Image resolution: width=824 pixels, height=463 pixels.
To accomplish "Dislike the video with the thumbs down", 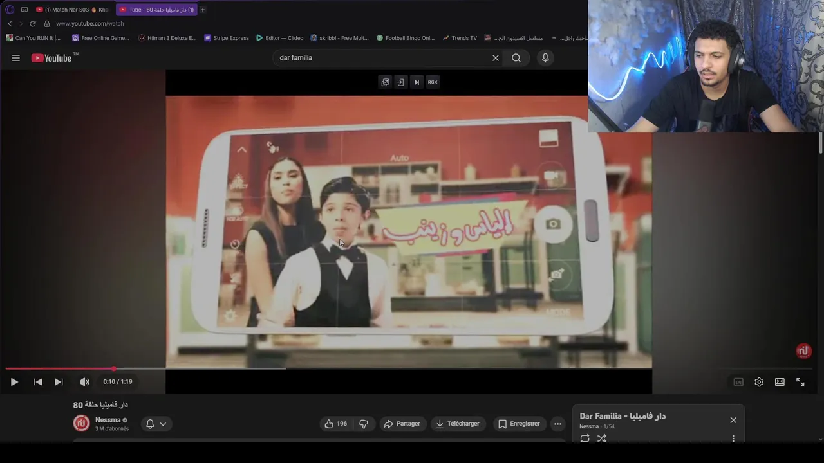I will pyautogui.click(x=364, y=424).
